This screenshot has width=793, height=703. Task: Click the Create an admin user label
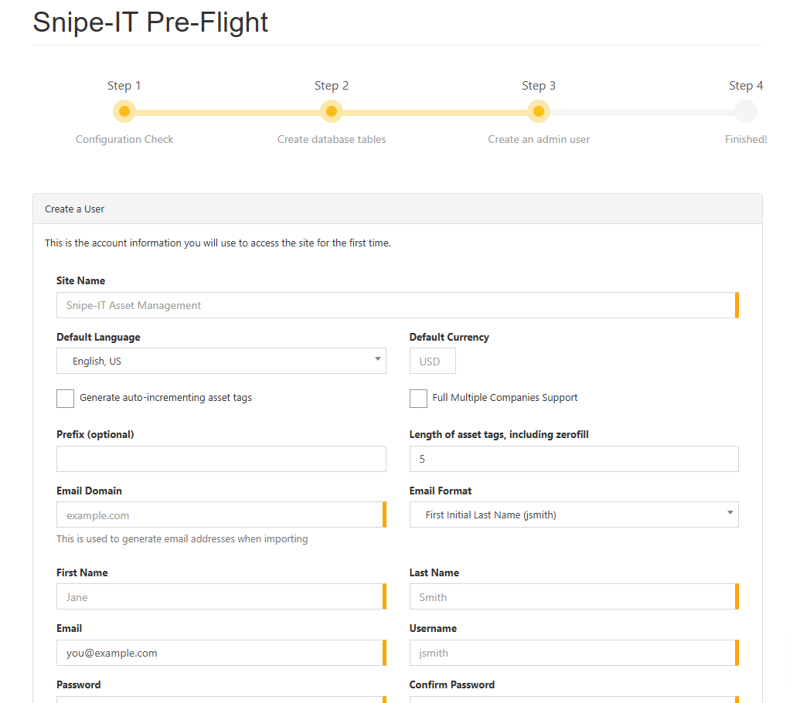coord(539,140)
